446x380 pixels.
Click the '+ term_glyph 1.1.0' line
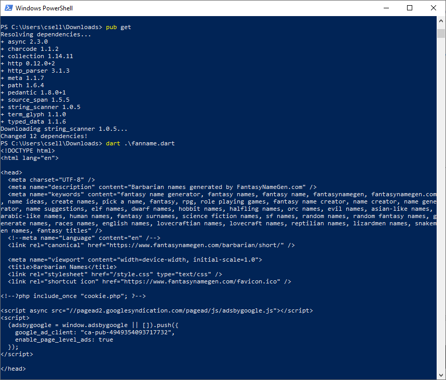pyautogui.click(x=33, y=114)
